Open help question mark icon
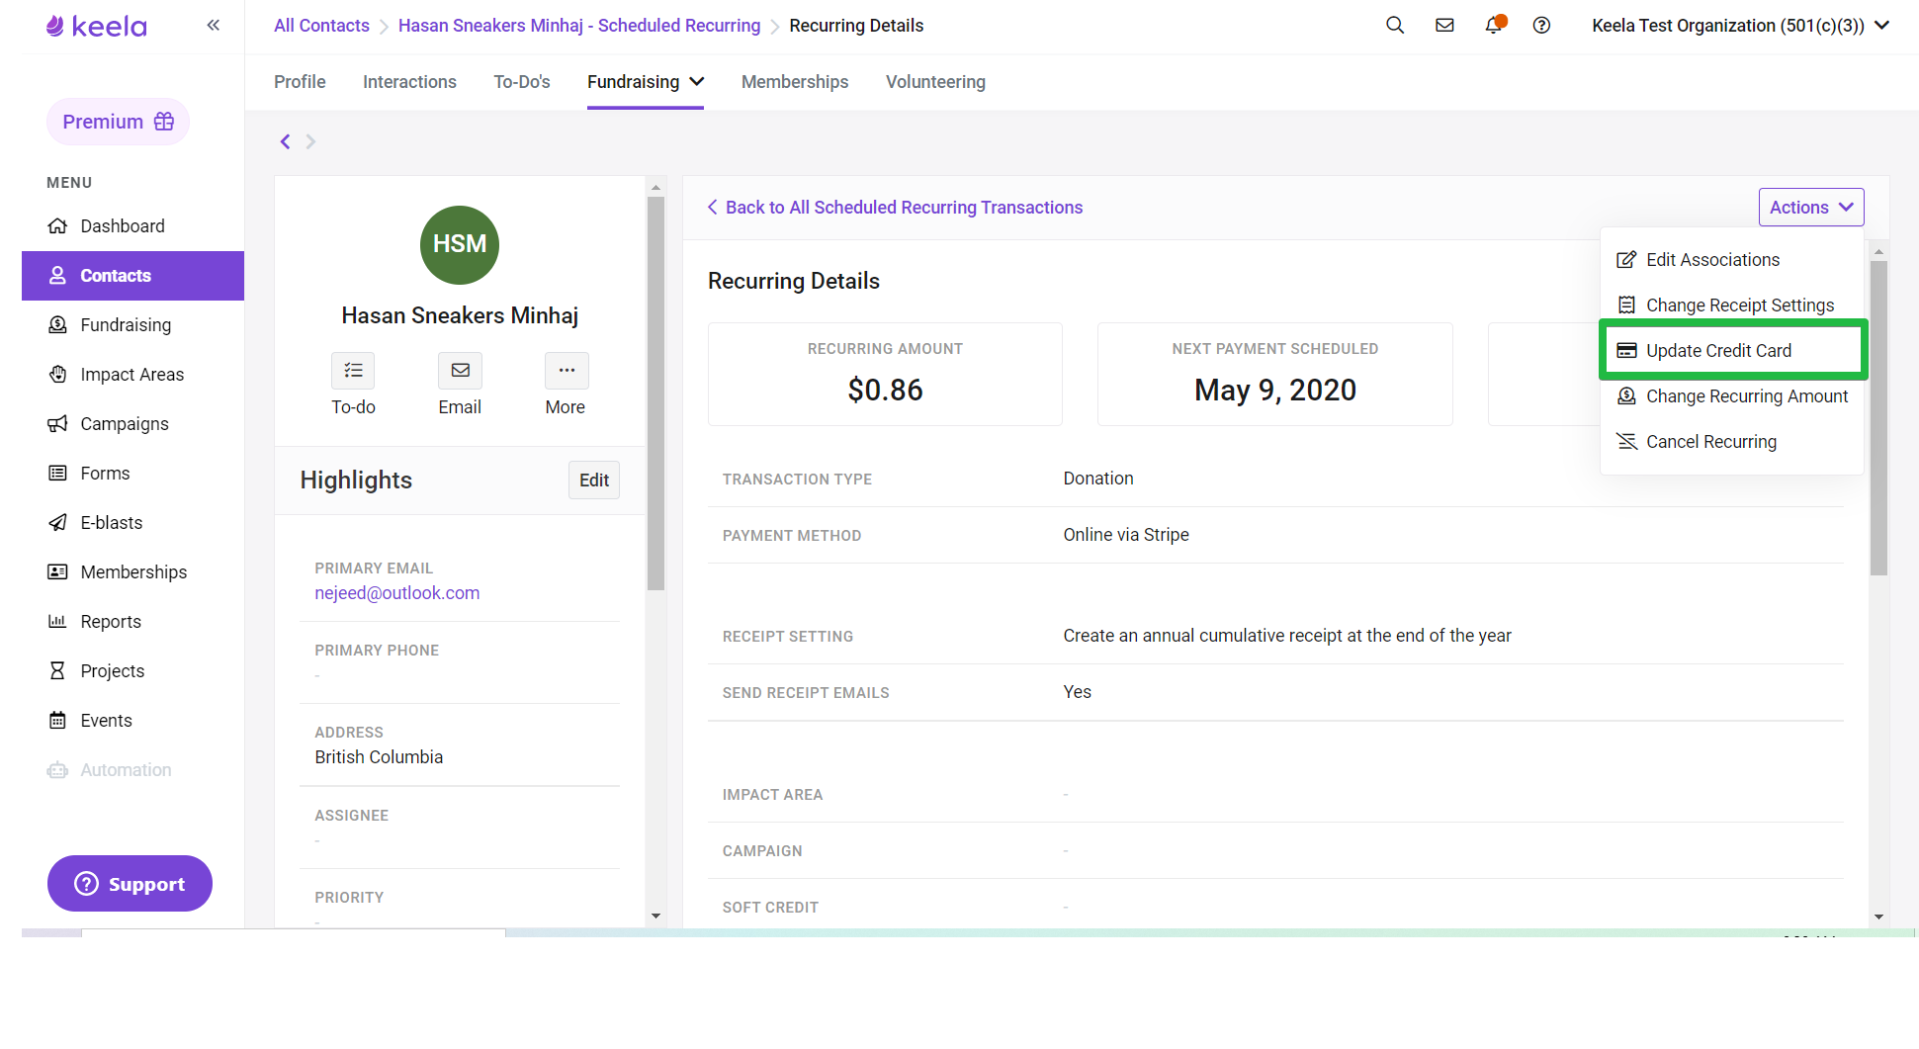The width and height of the screenshot is (1919, 1049). click(x=1541, y=26)
